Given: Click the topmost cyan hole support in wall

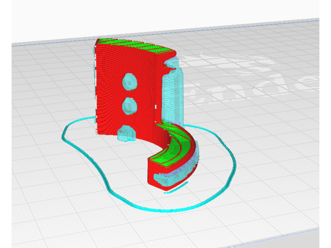Looking at the screenshot, I should (x=129, y=81).
